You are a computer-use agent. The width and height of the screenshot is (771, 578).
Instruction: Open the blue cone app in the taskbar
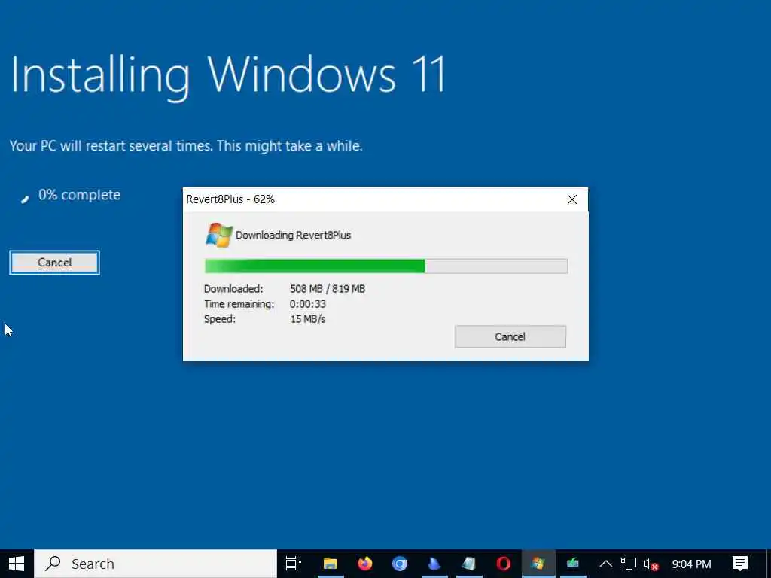(434, 564)
